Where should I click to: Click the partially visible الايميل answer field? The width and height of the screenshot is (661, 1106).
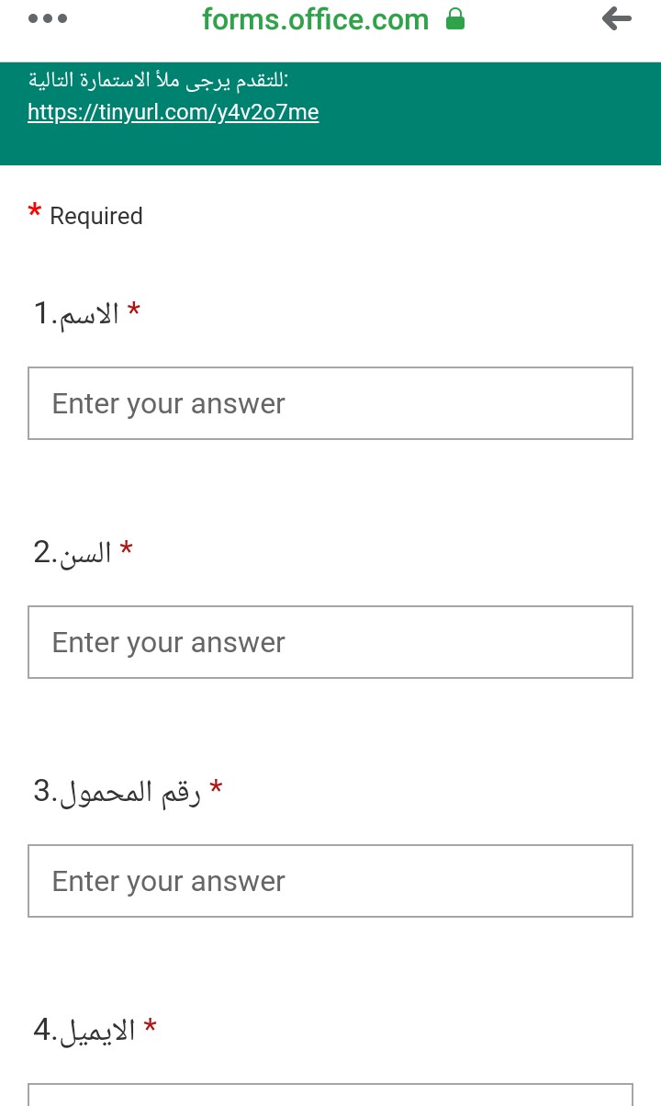coord(330,1095)
